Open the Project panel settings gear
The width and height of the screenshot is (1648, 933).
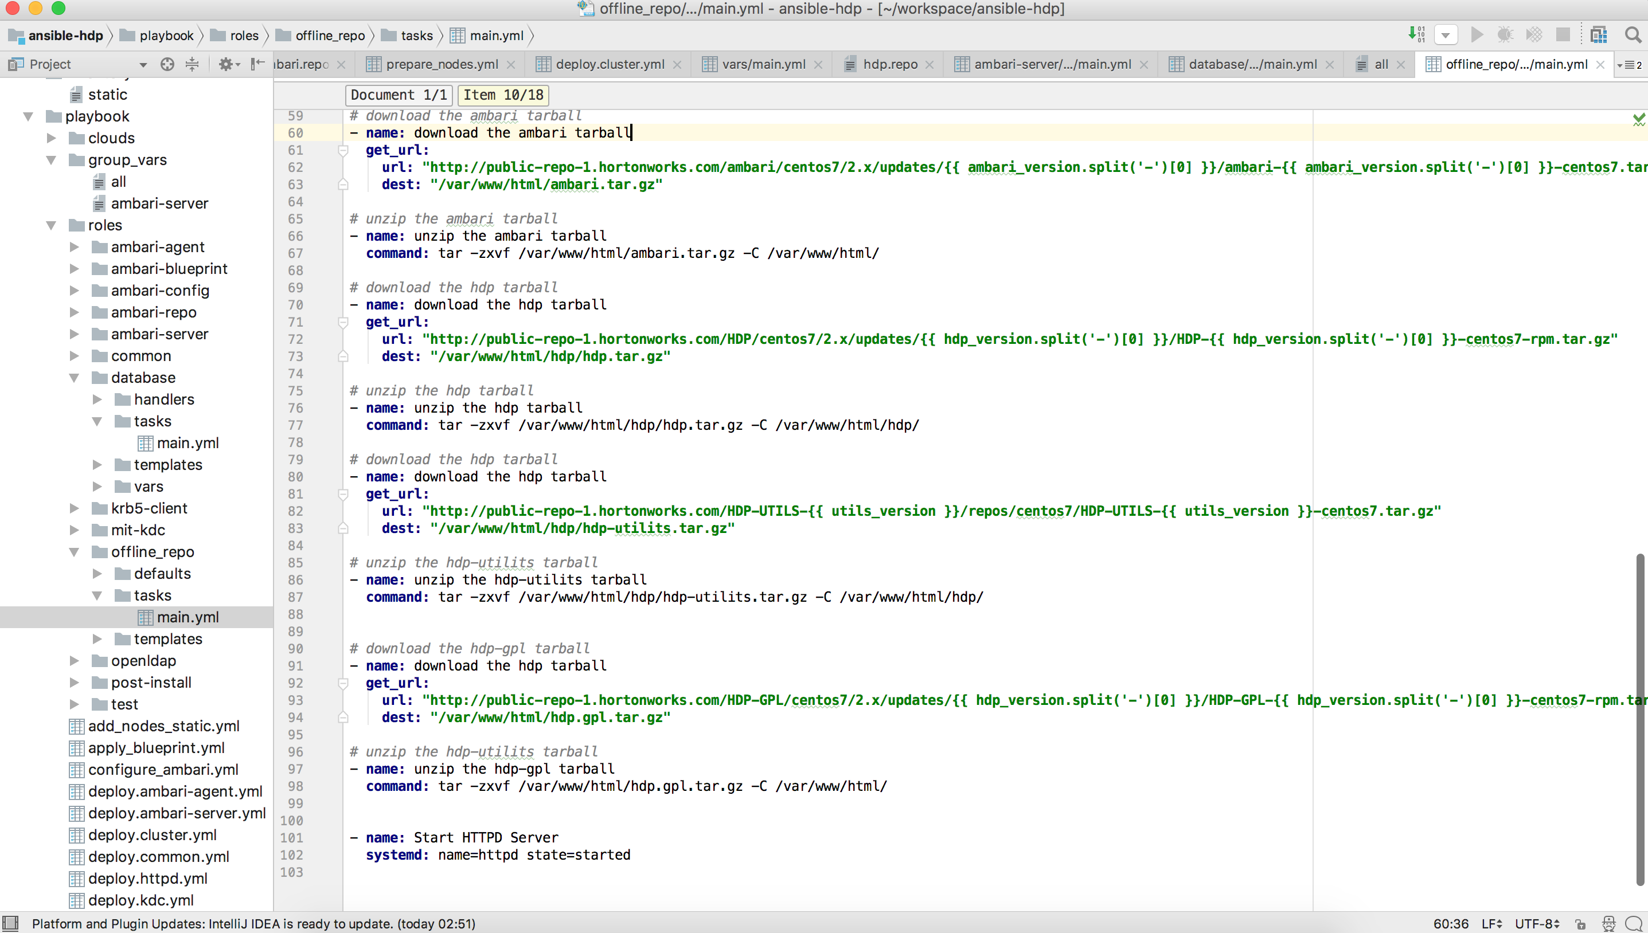[225, 64]
